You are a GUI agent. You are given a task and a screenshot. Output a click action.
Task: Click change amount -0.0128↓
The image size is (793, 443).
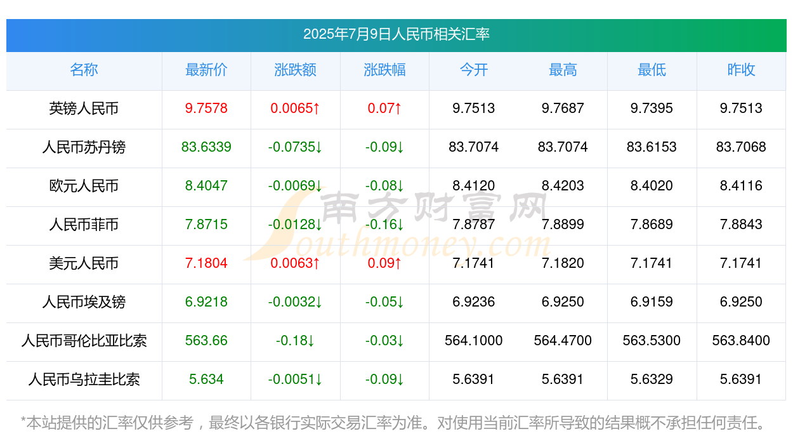(296, 225)
